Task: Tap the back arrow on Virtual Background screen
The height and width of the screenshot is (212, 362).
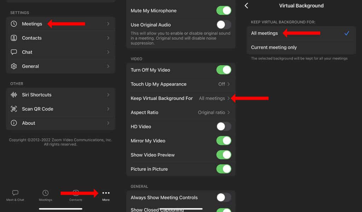Action: coord(246,6)
